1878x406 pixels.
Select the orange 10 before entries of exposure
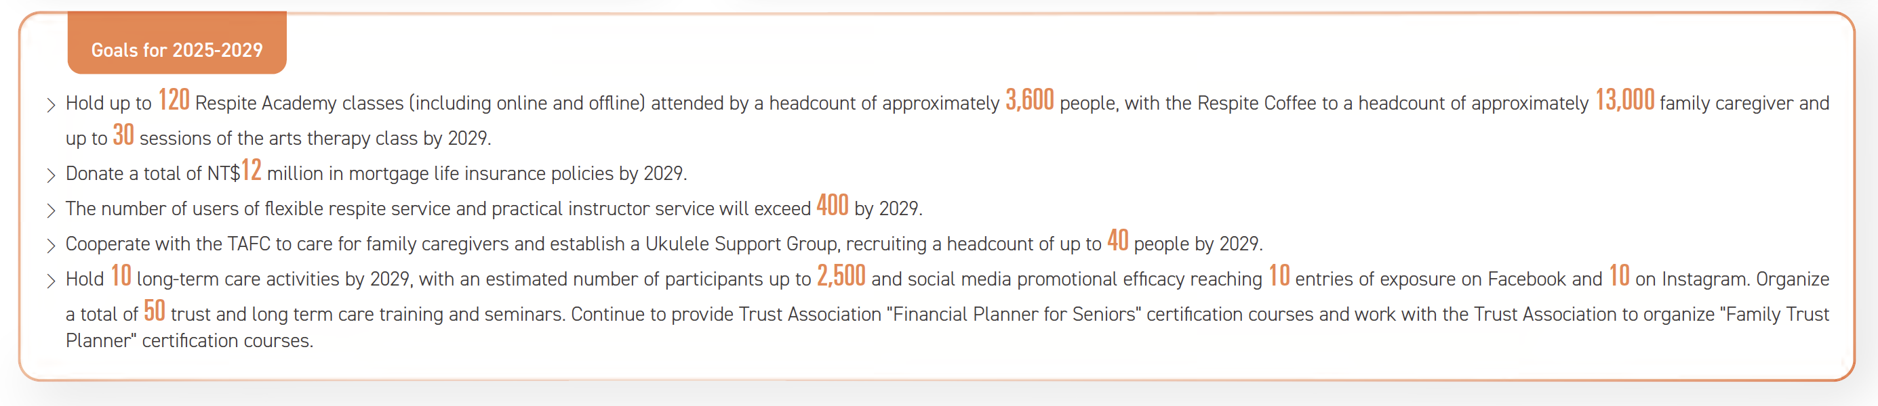(x=1279, y=276)
